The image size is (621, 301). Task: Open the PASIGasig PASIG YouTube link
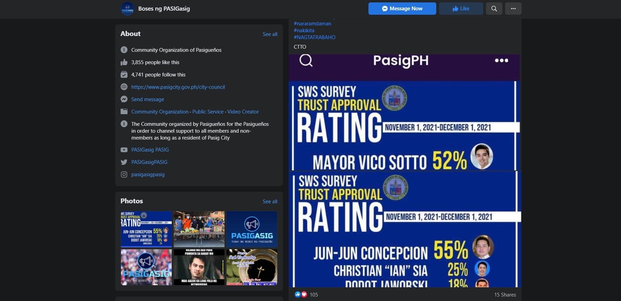(x=150, y=150)
